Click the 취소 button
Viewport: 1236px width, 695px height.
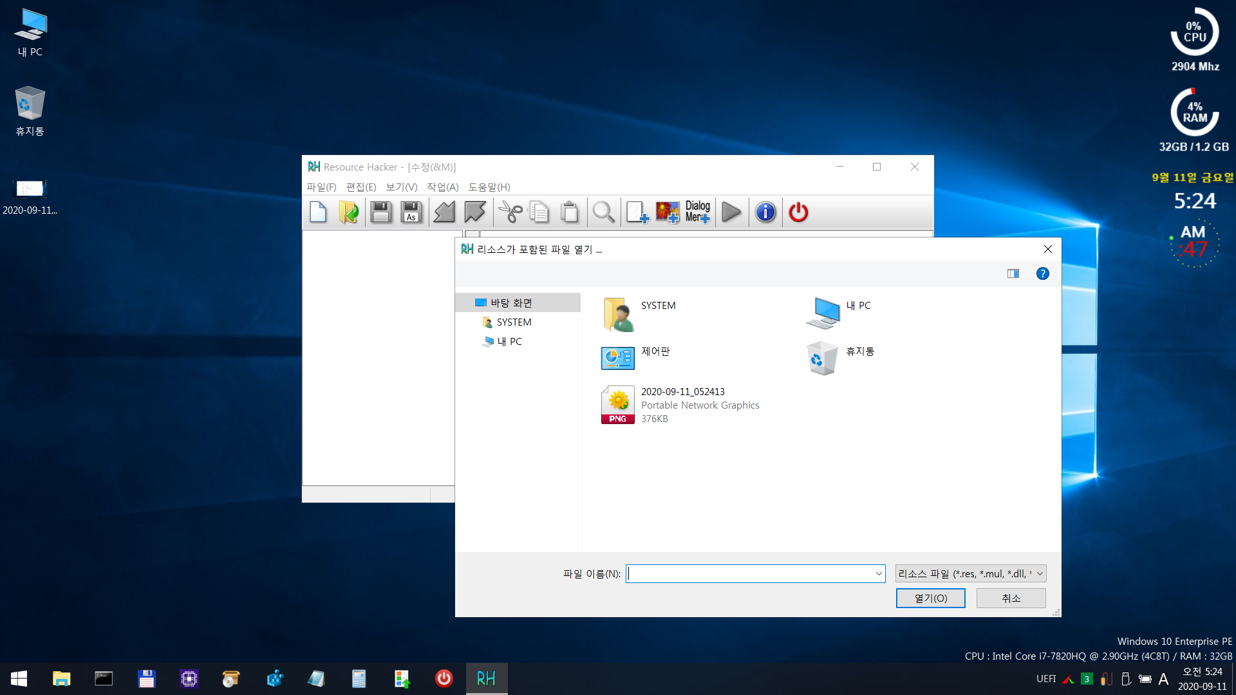pyautogui.click(x=1011, y=598)
